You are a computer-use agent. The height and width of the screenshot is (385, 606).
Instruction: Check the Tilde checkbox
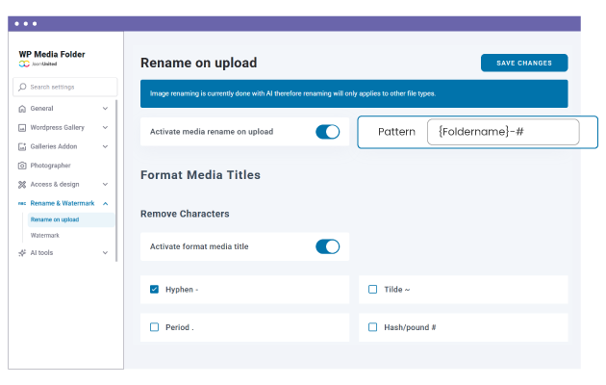click(373, 289)
